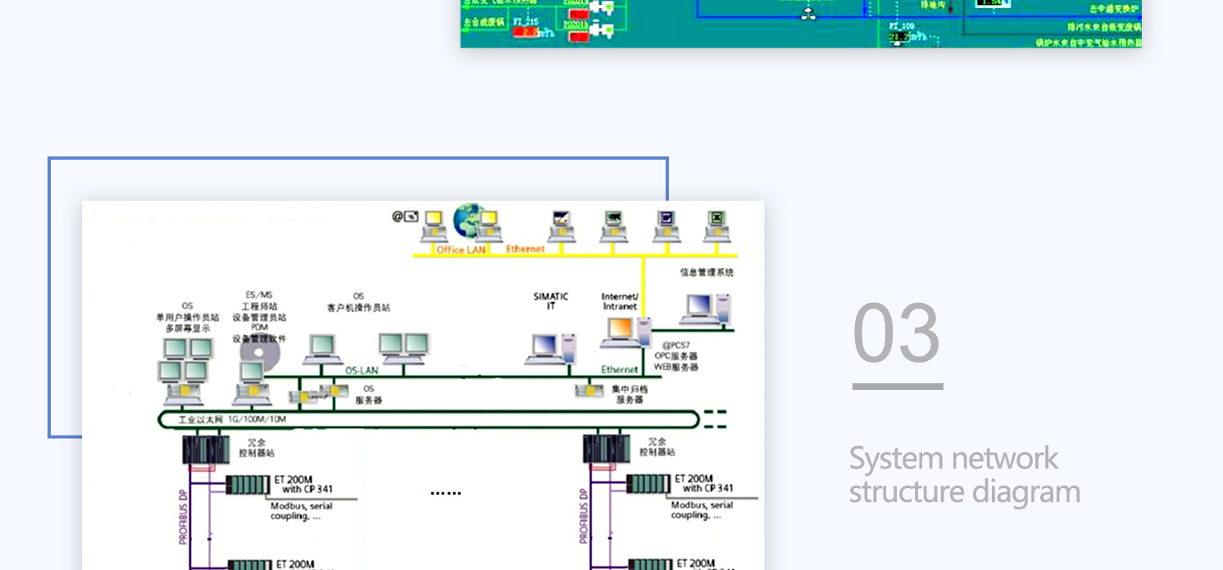Expand the dashed continuation marks right of Industrial Ethernet

coord(714,418)
